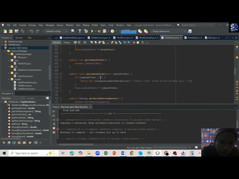Toggle Show Static Members in Navigator
This screenshot has height=179, width=239.
14,142
